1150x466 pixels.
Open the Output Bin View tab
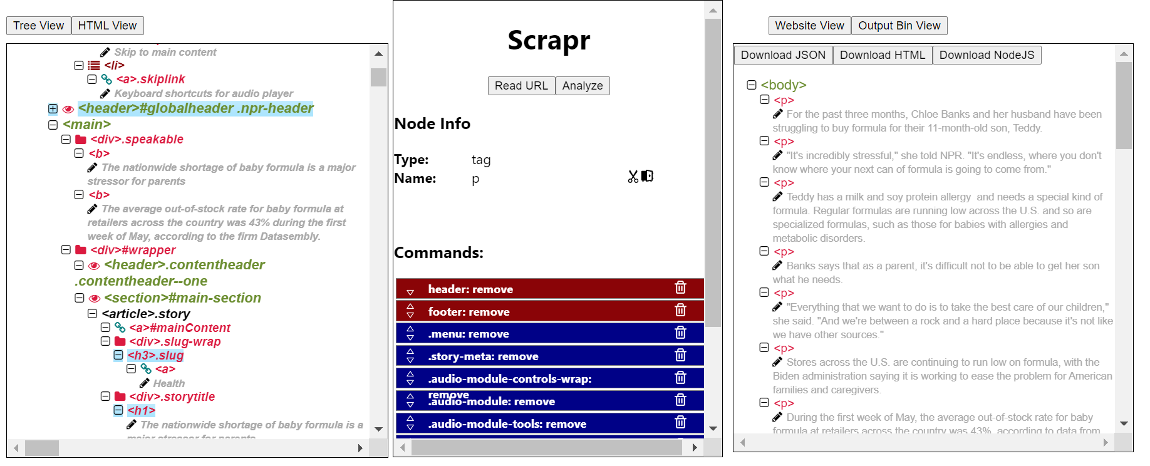pyautogui.click(x=899, y=26)
